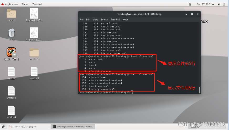The height and width of the screenshot is (130, 229).
Task: Open the Places menu
Action: [25, 4]
